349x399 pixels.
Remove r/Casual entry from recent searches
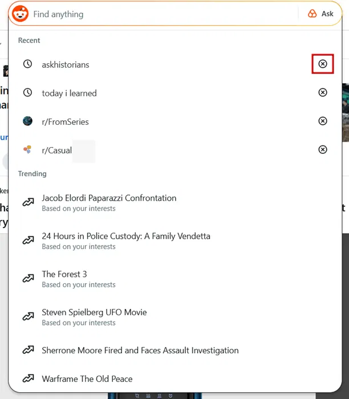tap(323, 150)
